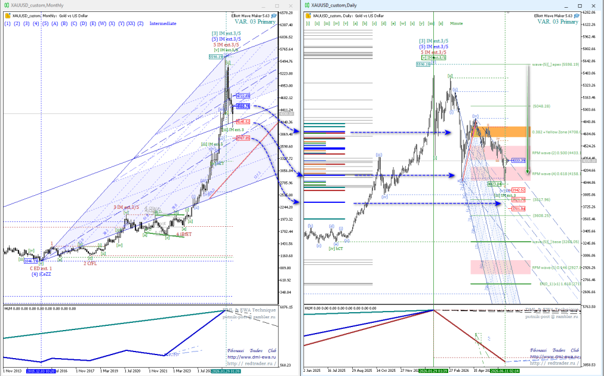Choose wave label [d] in Daily chart
Image resolution: width=604 pixels, height=376 pixels.
tap(384, 23)
